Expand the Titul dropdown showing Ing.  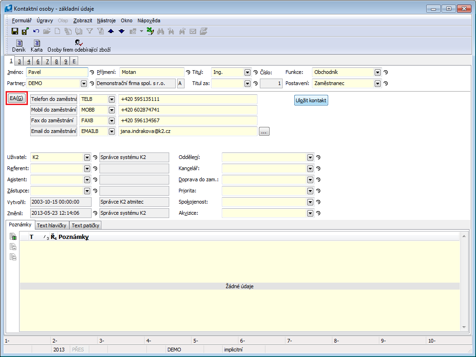[x=247, y=73]
